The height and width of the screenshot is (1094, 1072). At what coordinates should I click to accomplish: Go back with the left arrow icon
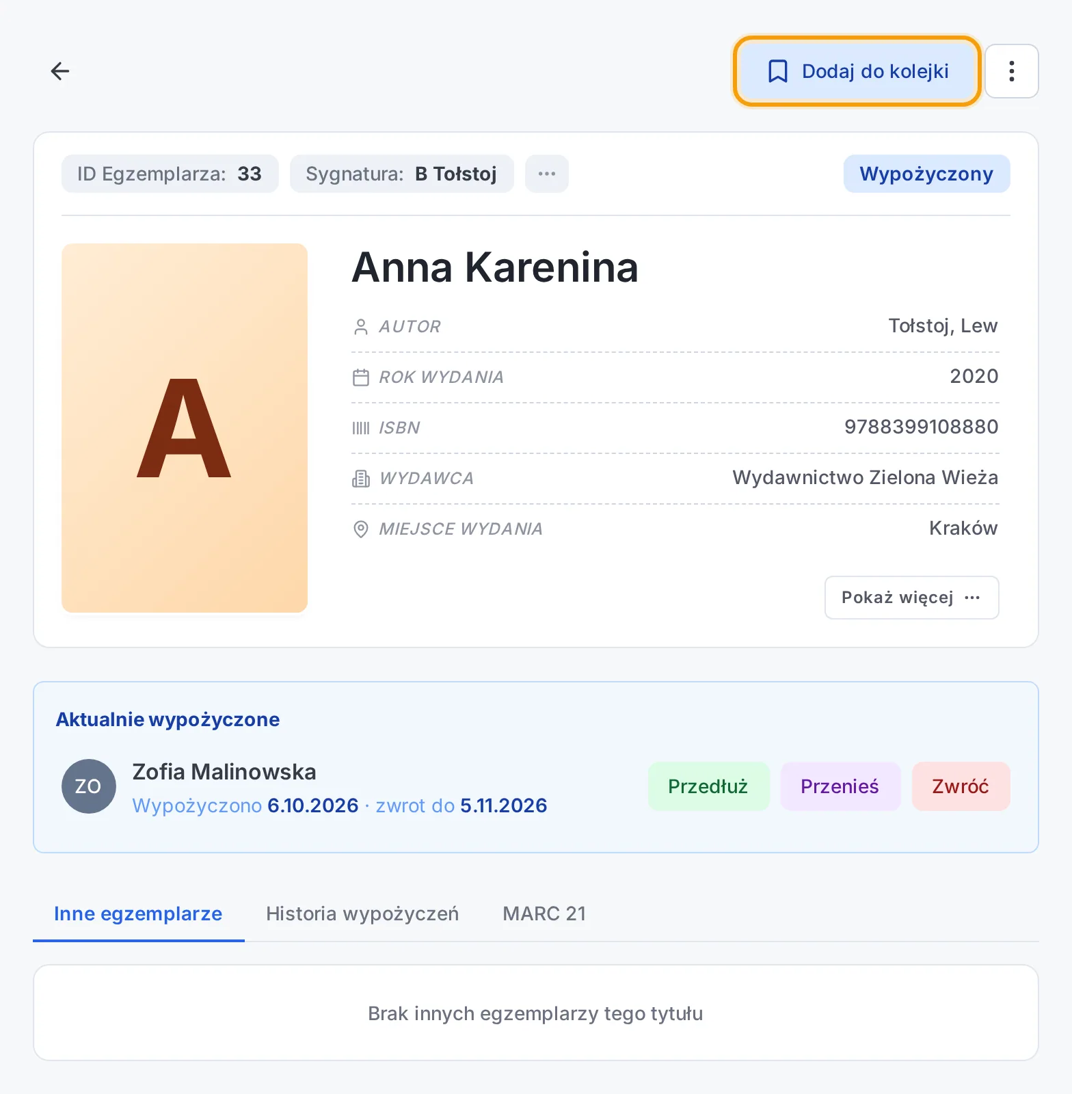click(60, 71)
